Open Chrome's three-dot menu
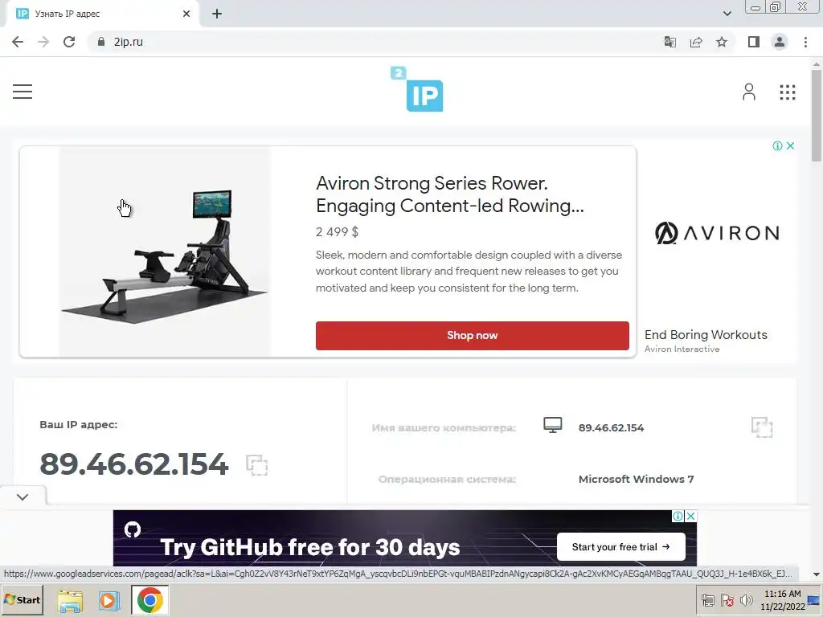Viewport: 823px width, 617px height. [x=805, y=42]
